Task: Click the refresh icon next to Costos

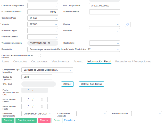Action: (128, 24)
